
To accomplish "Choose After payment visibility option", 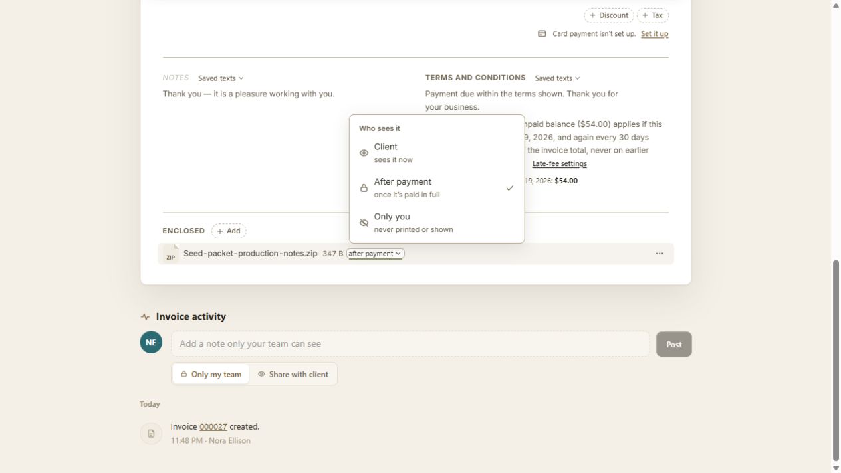I will [437, 188].
